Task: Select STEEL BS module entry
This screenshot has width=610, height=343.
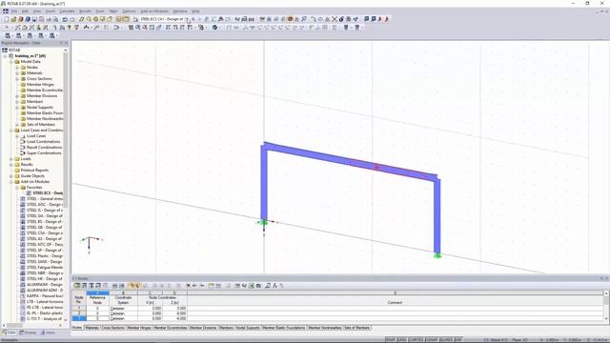Action: coord(45,222)
